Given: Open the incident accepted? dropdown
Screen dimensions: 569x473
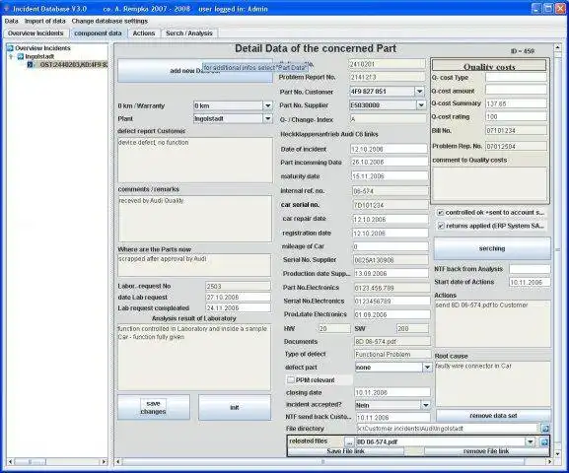Looking at the screenshot, I should pos(425,405).
